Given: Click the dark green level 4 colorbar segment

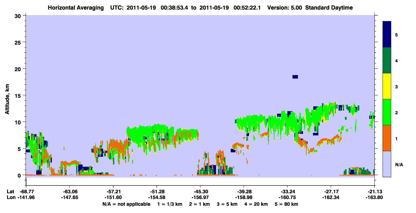Looking at the screenshot, I should 387,60.
